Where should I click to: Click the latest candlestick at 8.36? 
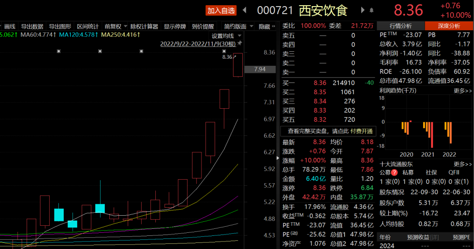coord(238,65)
